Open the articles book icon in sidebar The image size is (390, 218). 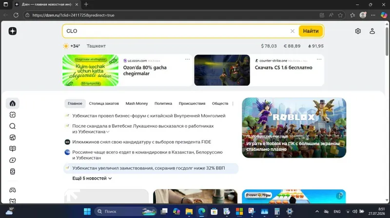[13, 149]
